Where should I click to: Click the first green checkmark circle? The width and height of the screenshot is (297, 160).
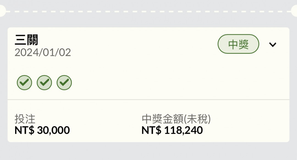(24, 83)
